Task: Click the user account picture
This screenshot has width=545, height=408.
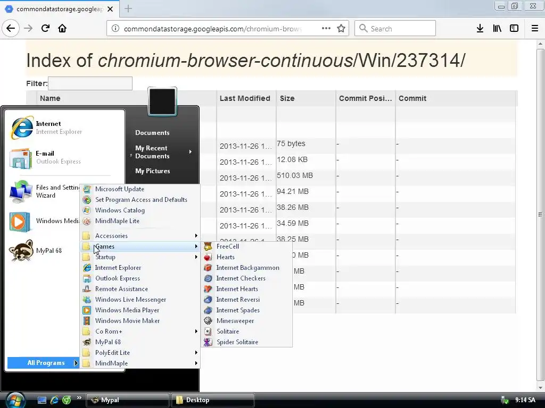Action: 162,101
